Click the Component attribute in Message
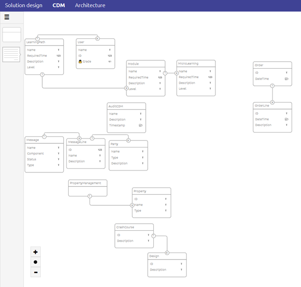The width and height of the screenshot is (301, 287). (x=36, y=153)
